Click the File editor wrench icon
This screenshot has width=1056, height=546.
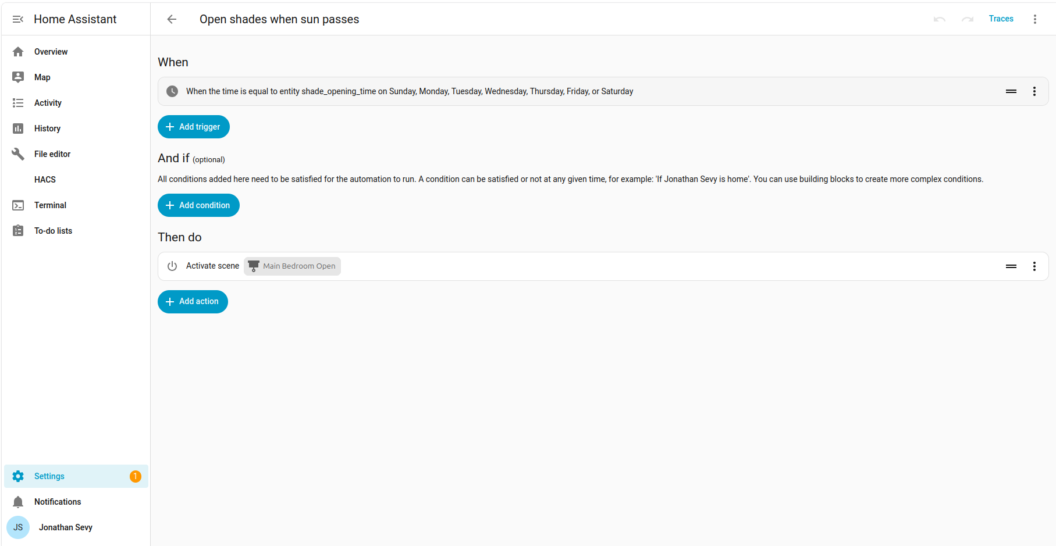coord(18,154)
